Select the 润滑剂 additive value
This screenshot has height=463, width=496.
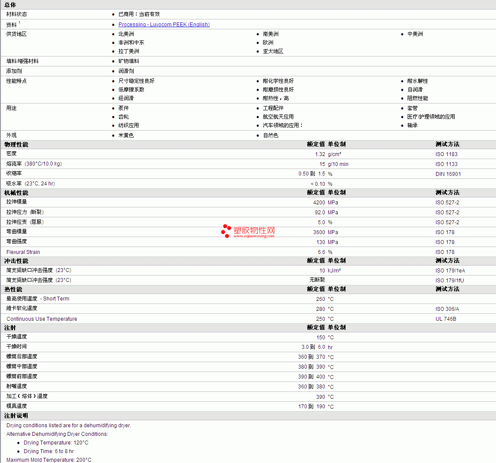pyautogui.click(x=126, y=71)
